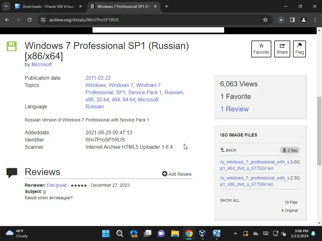The height and width of the screenshot is (241, 322).
Task: Open the 10 Files listing
Action: click(291, 202)
